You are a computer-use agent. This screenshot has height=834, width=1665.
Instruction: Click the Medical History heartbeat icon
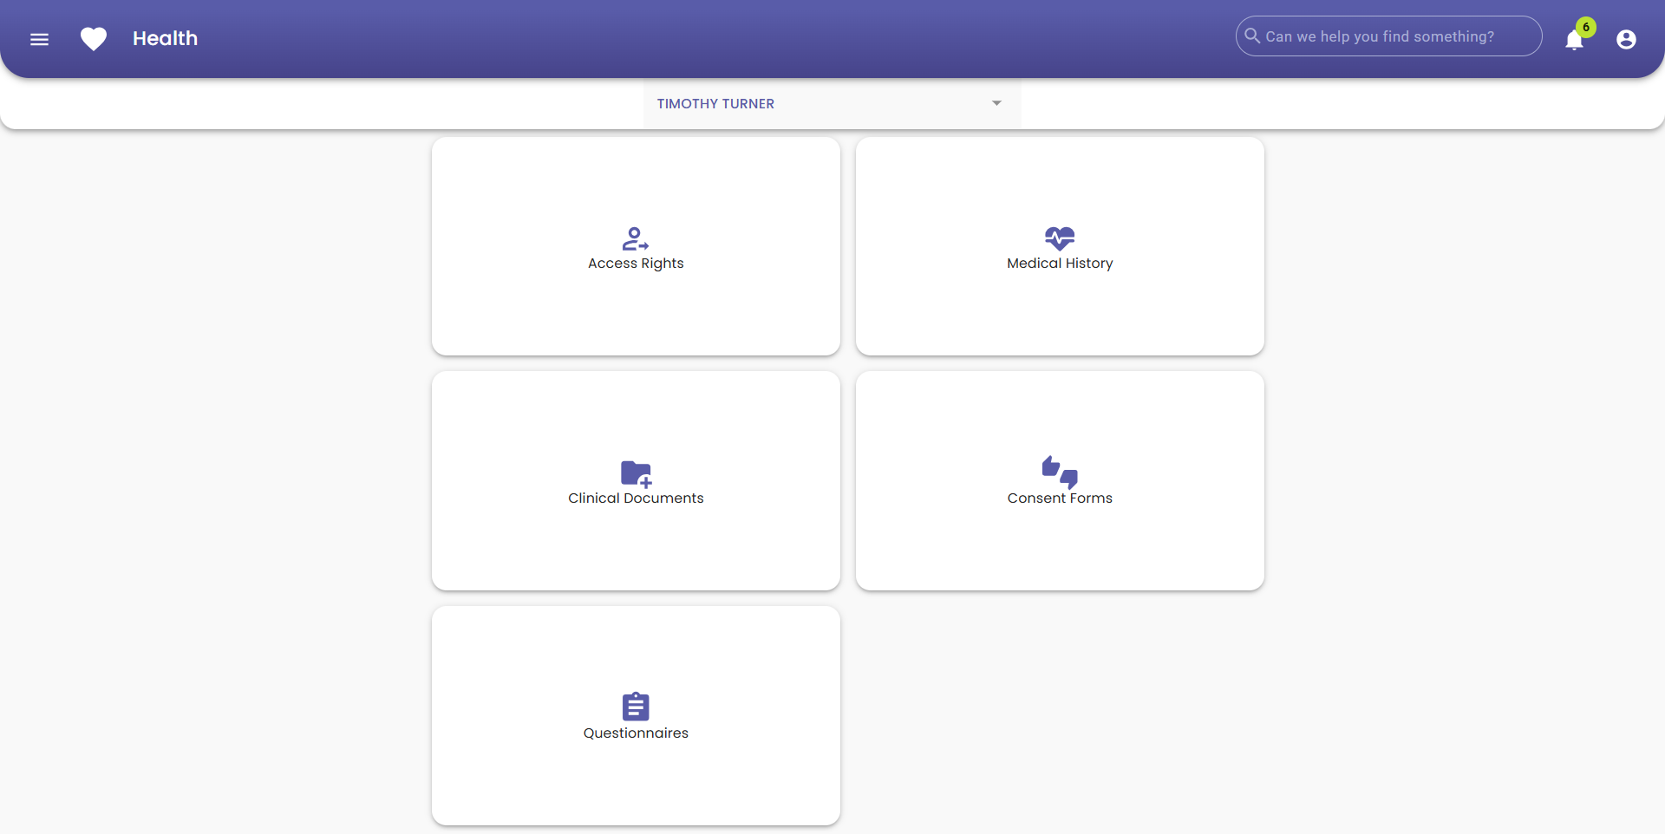click(x=1060, y=238)
